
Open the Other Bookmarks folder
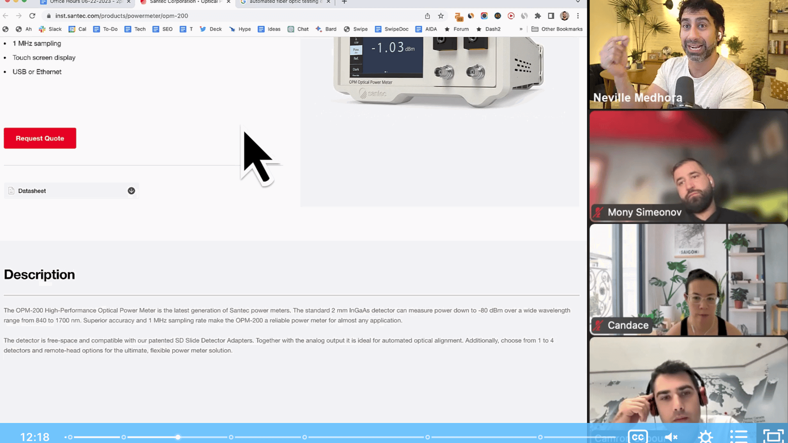pyautogui.click(x=557, y=29)
